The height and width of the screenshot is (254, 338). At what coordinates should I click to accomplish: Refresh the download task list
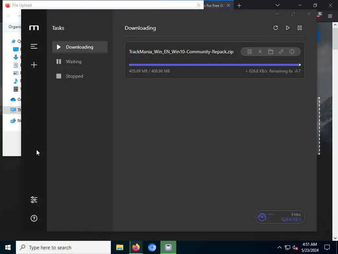pos(276,28)
